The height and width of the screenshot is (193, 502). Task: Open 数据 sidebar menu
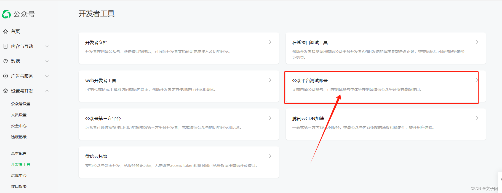pos(15,61)
